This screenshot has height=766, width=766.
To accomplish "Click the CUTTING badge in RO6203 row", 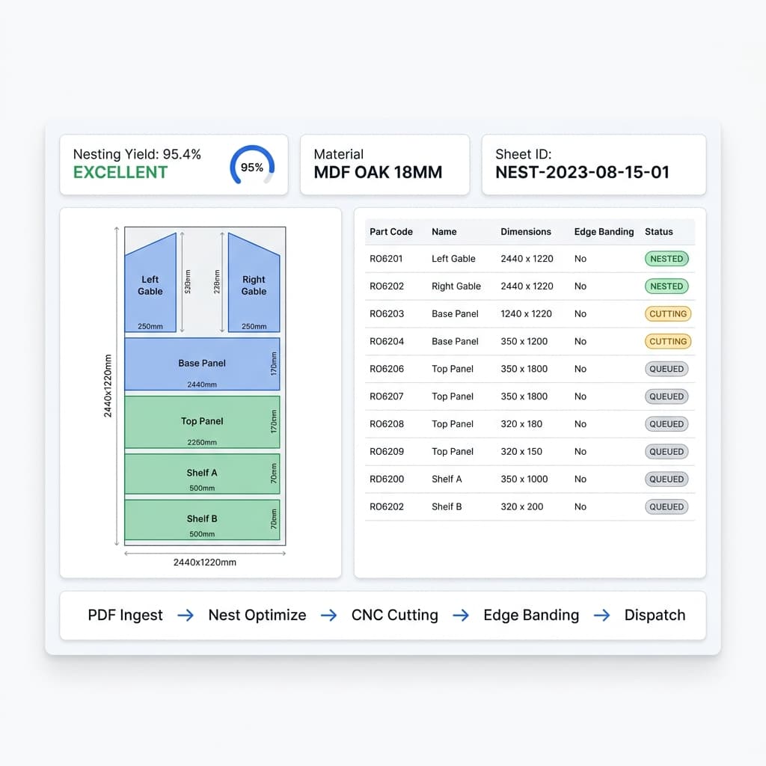I will tap(668, 313).
